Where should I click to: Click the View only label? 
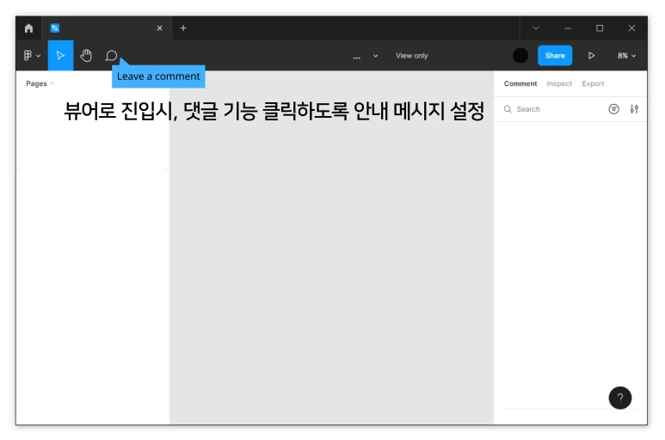412,56
